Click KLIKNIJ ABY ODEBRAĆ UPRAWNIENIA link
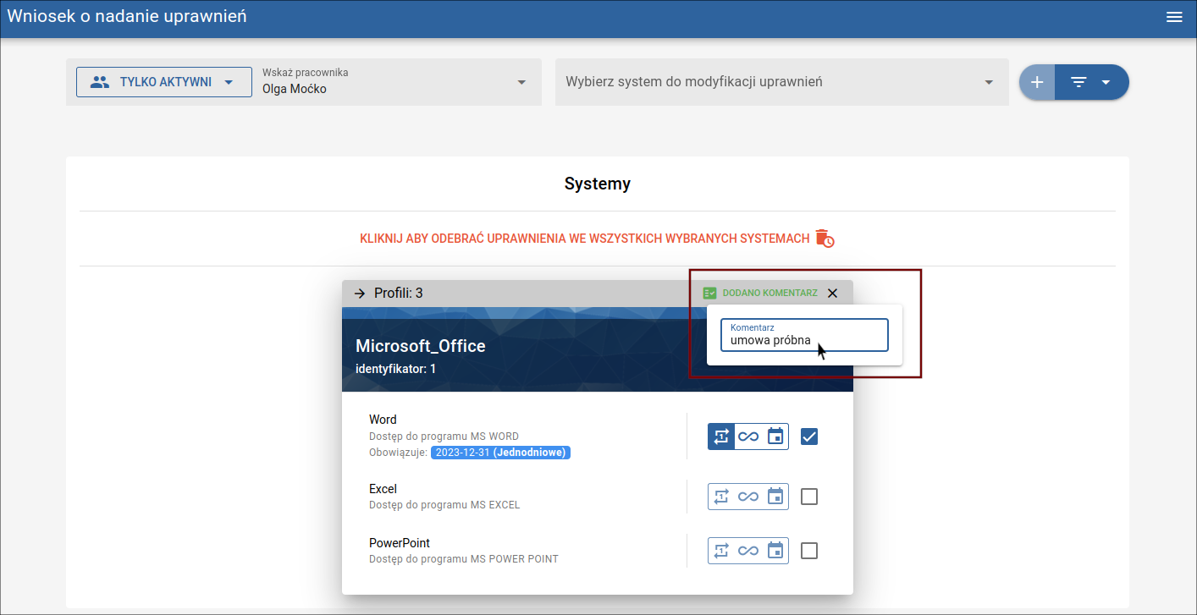Viewport: 1197px width, 615px height. point(585,239)
